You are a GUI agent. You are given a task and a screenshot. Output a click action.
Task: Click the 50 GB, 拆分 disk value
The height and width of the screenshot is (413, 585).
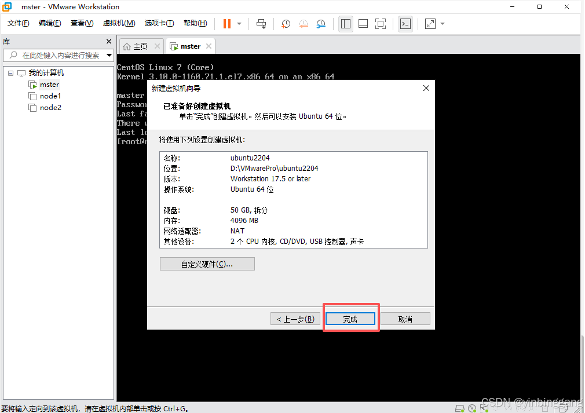pos(249,210)
